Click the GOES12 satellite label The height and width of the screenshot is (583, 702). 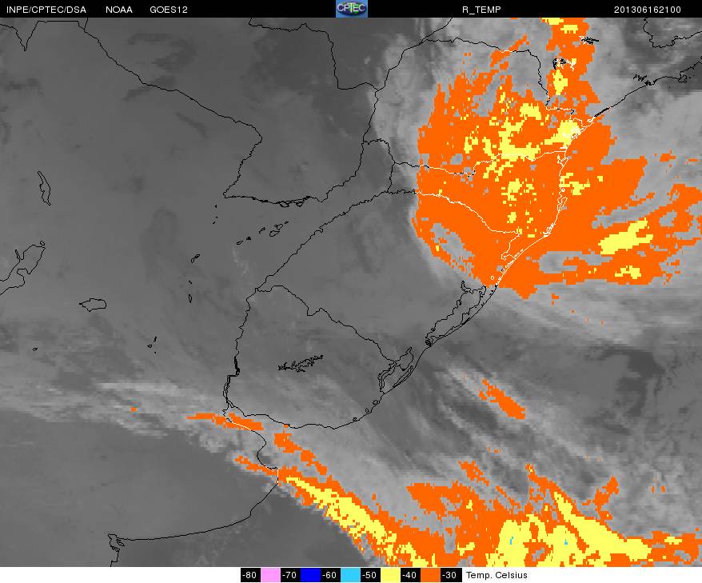pos(169,10)
